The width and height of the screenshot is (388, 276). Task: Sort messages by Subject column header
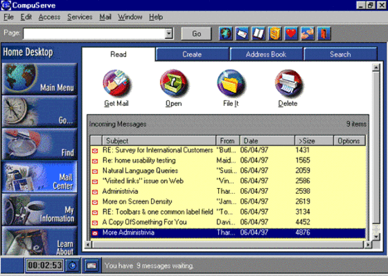click(159, 140)
